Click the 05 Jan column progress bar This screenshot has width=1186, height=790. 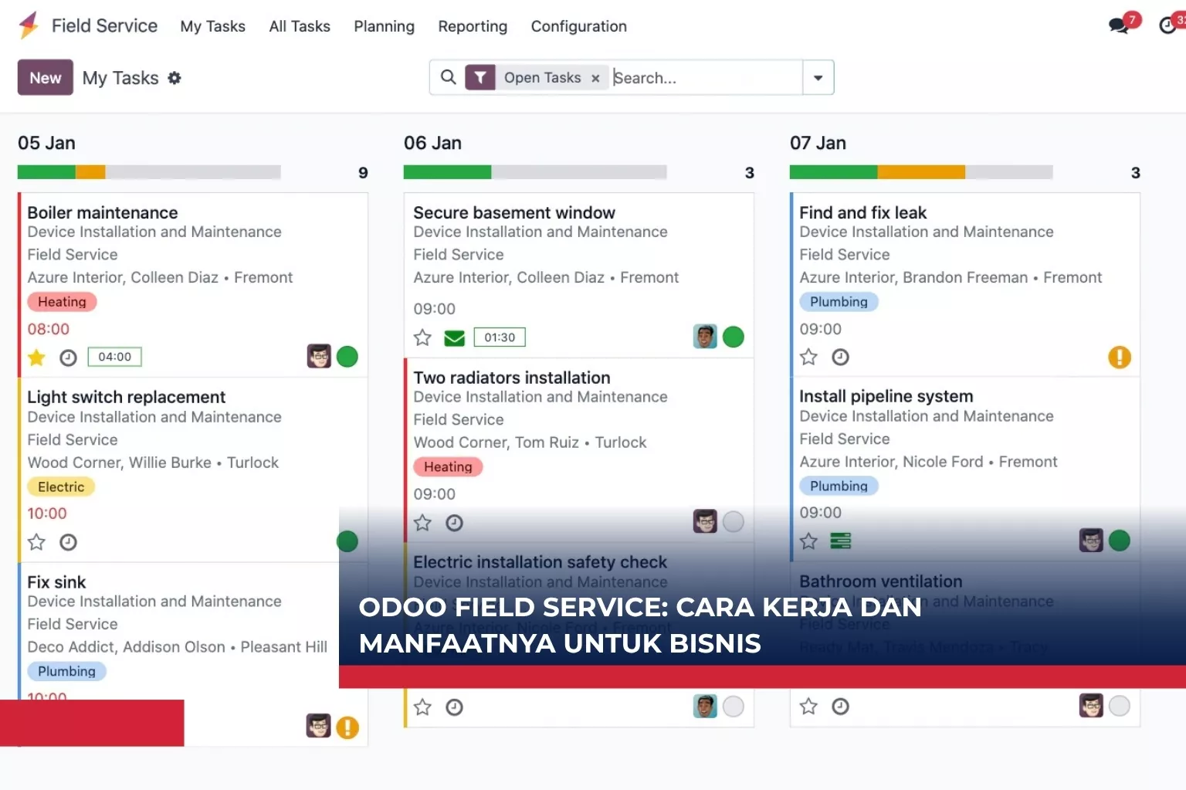149,172
